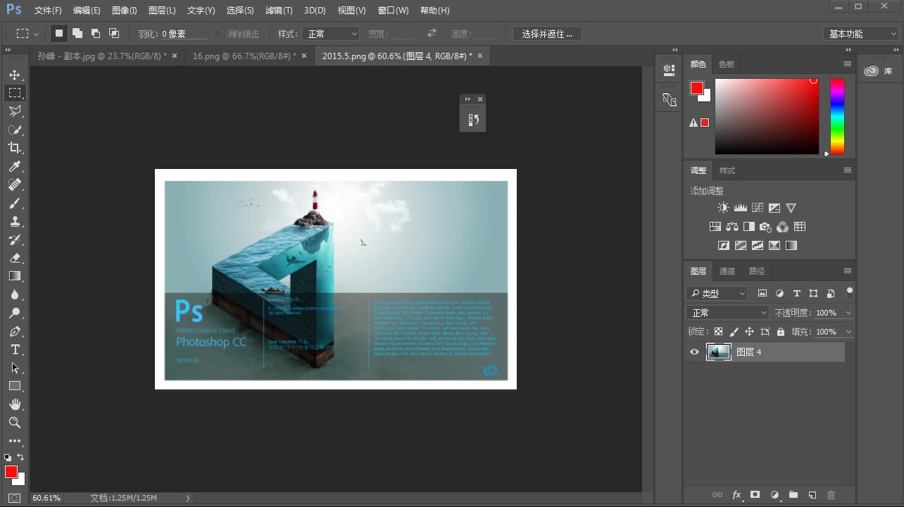Select the History Brush tool
This screenshot has height=507, width=904.
(15, 239)
